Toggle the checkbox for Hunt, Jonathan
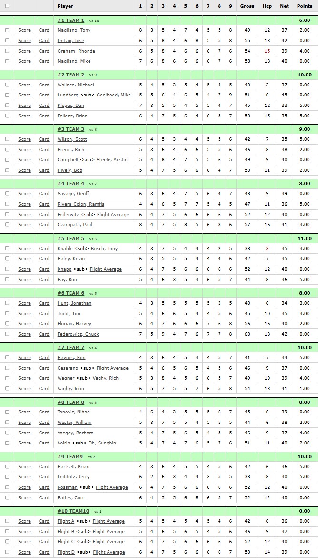 click(7, 303)
